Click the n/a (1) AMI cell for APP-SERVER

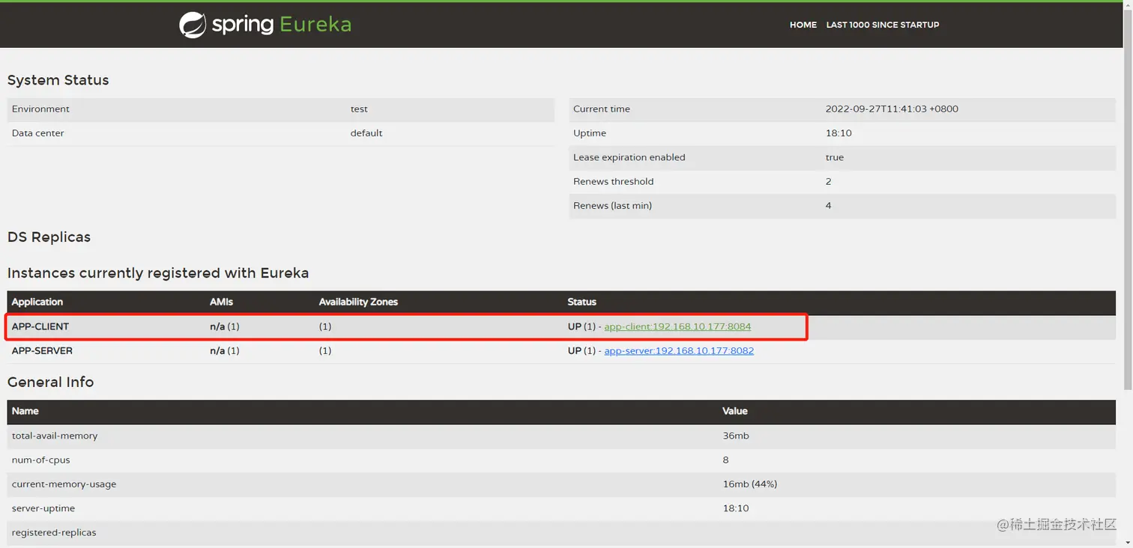tap(225, 350)
